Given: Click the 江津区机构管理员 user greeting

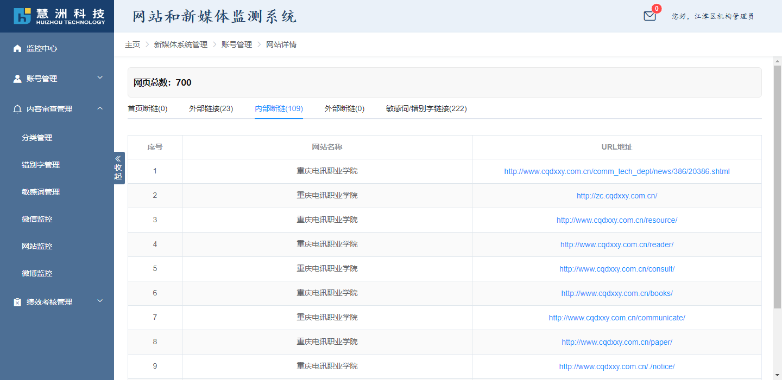Looking at the screenshot, I should [x=712, y=16].
